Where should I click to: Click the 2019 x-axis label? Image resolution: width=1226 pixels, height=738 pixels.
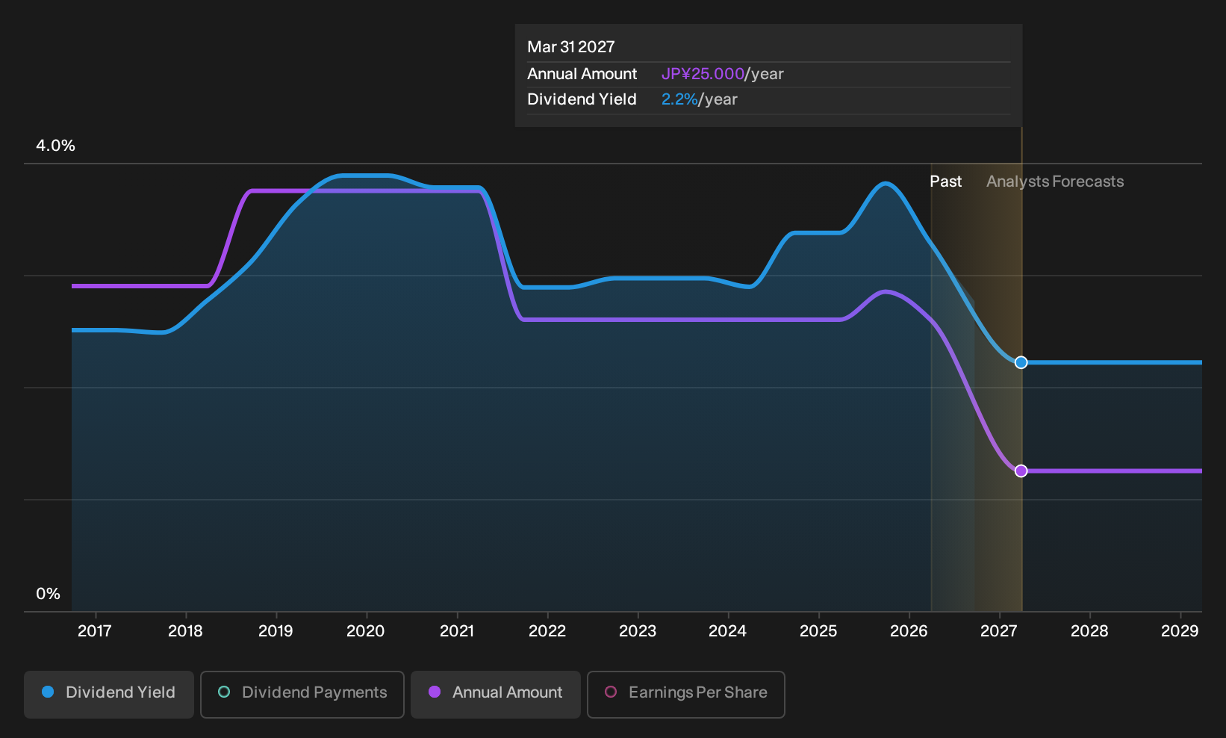tap(276, 631)
